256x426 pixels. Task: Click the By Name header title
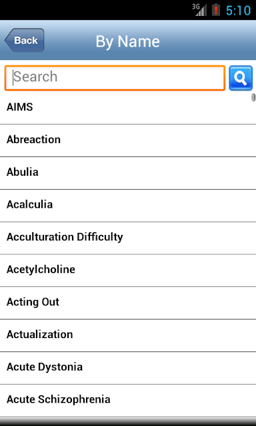coord(127,41)
